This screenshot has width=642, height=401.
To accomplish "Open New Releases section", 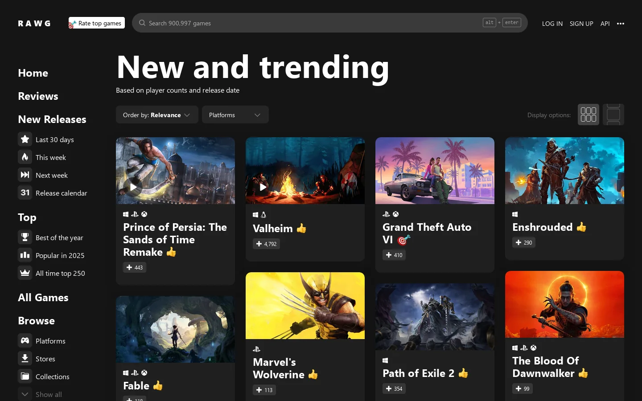I will coord(52,119).
